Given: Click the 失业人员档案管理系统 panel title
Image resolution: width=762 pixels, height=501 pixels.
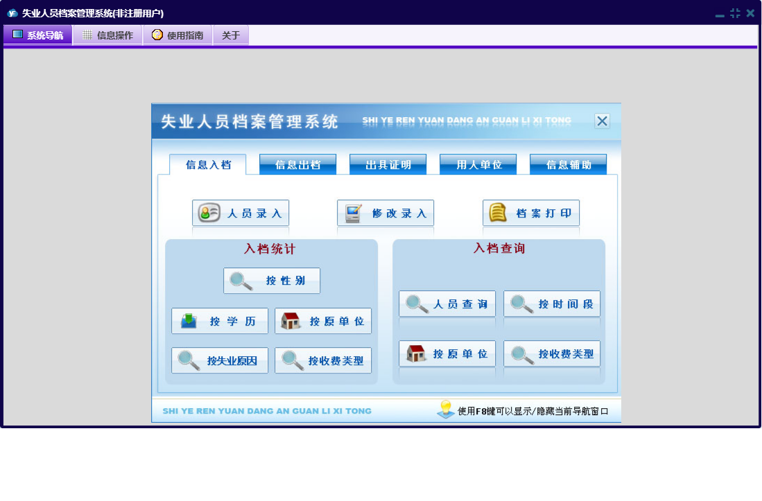Looking at the screenshot, I should (250, 121).
